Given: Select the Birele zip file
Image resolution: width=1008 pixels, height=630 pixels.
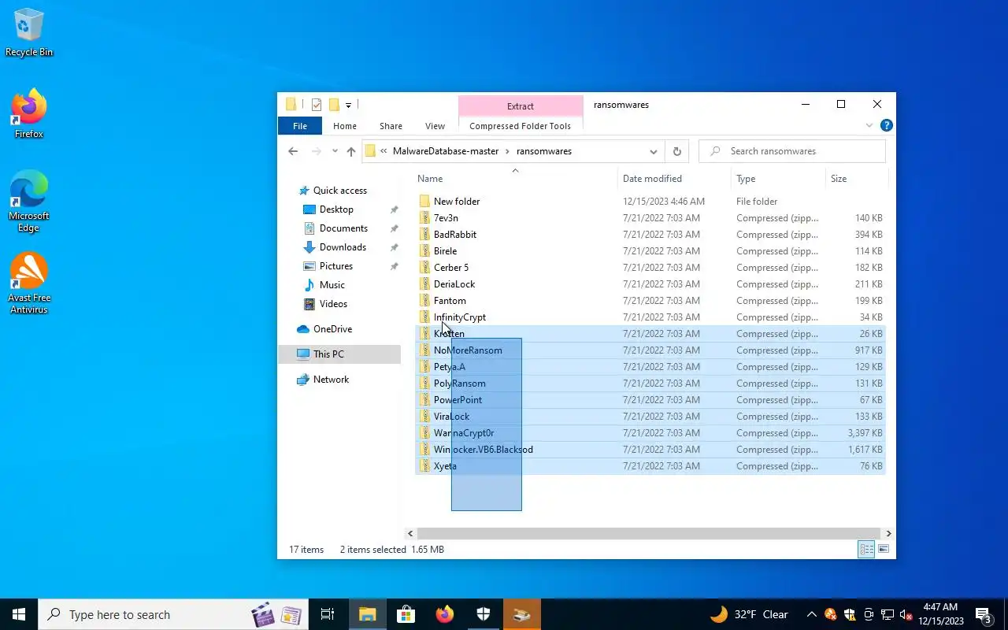Looking at the screenshot, I should tap(445, 251).
